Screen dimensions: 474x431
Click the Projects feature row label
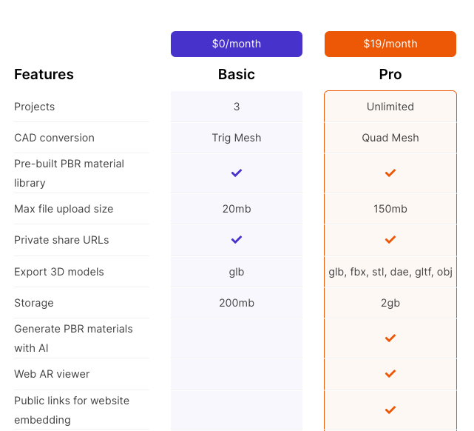(x=35, y=107)
